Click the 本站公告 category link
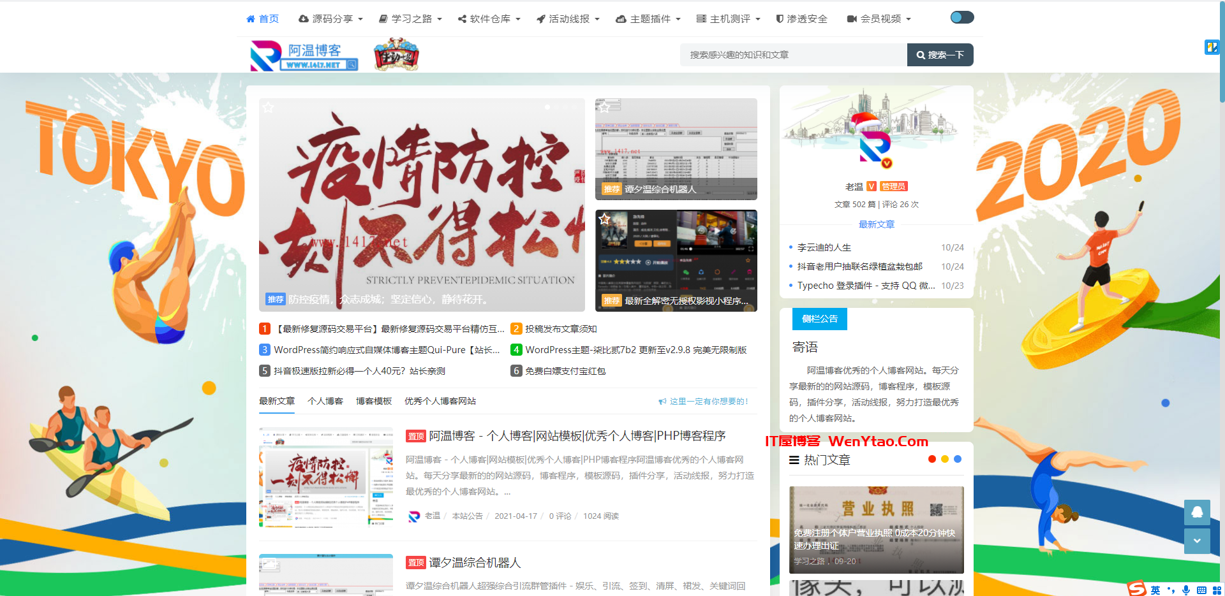Viewport: 1225px width, 596px height. [x=467, y=516]
